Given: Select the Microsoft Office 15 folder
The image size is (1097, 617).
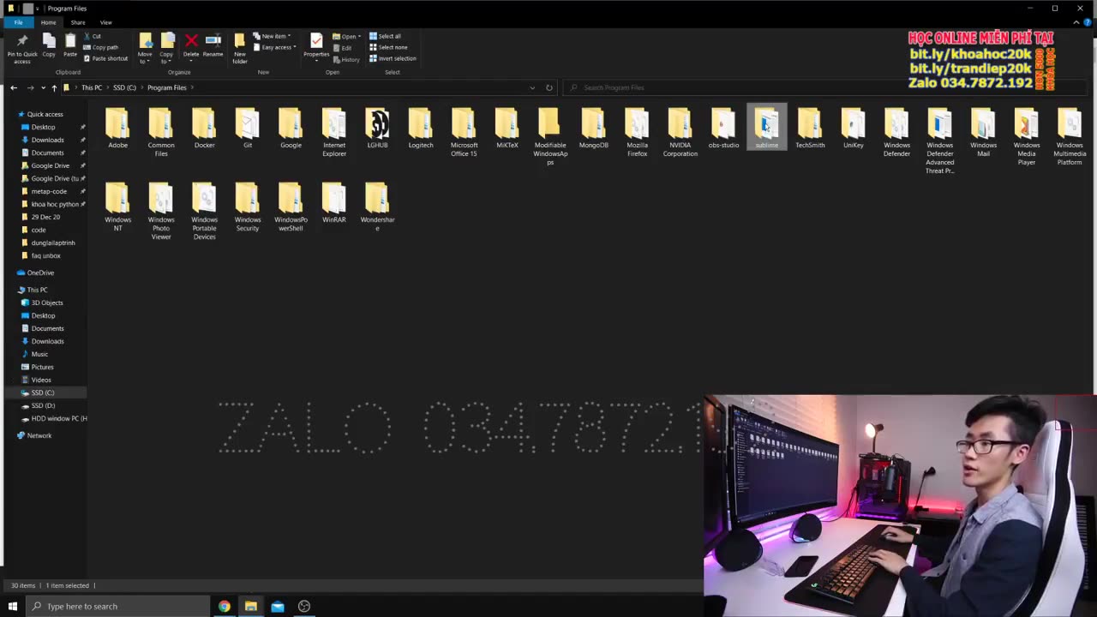Looking at the screenshot, I should click(464, 133).
